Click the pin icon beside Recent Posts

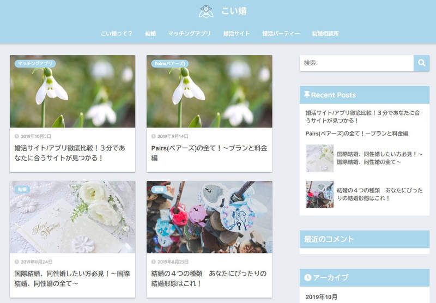307,95
